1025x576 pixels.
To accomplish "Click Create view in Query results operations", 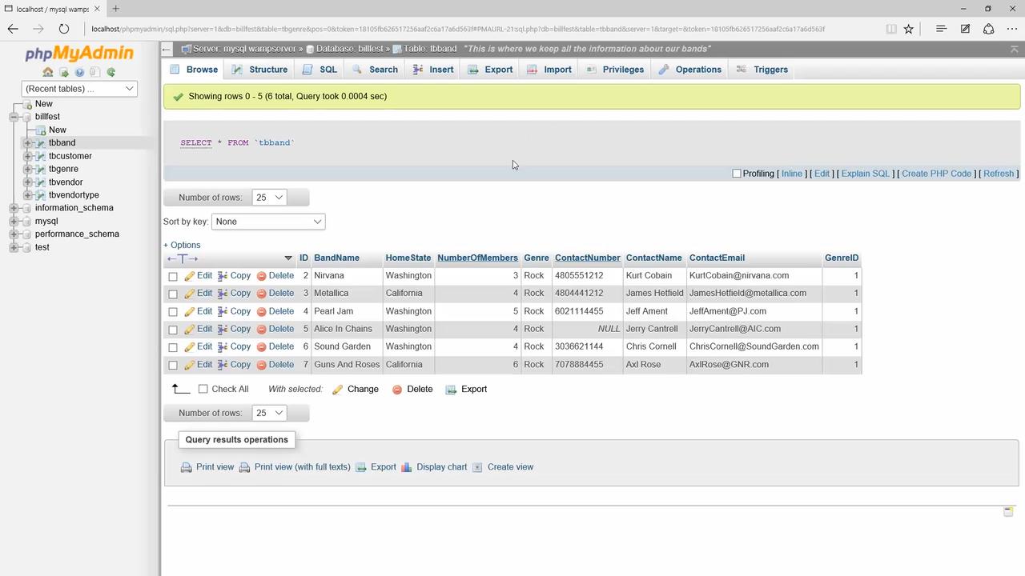I will pyautogui.click(x=503, y=467).
